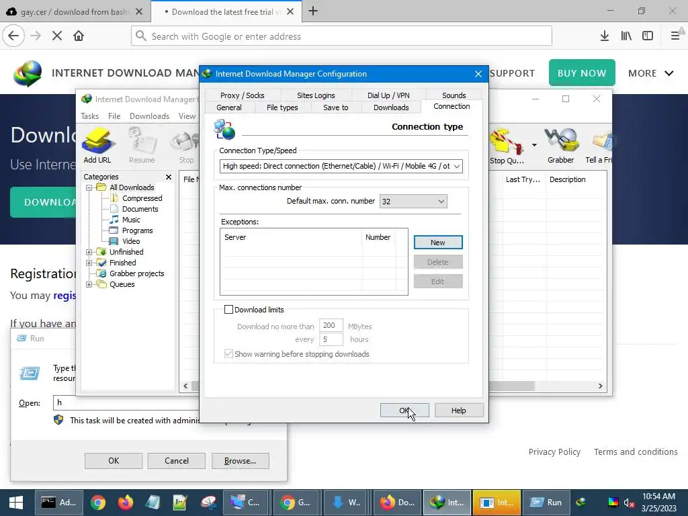Viewport: 688px width, 516px height.
Task: Open Default max. conn. number dropdown
Action: click(413, 202)
